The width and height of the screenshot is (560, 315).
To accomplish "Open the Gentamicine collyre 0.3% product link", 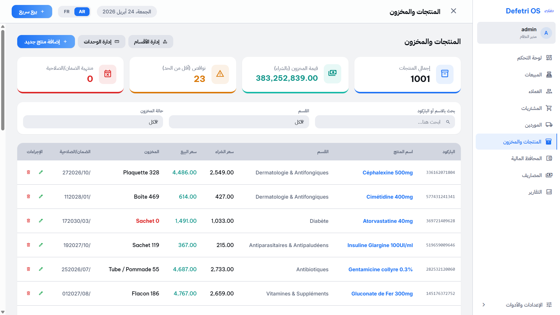I will tap(380, 269).
